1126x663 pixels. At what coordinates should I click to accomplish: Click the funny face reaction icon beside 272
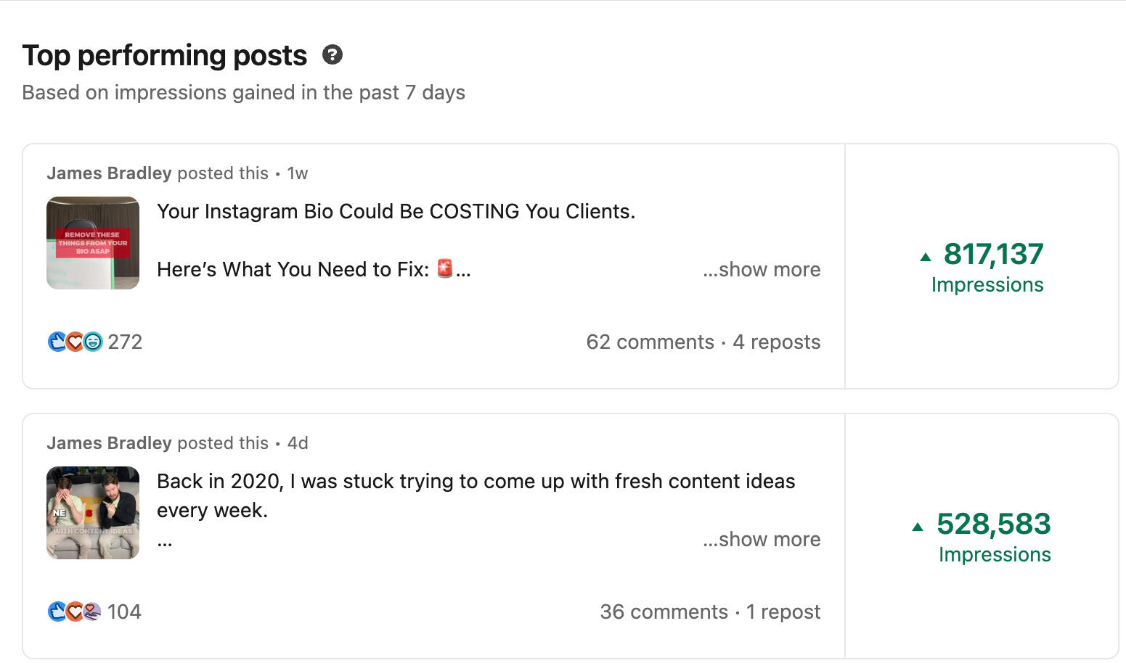(93, 342)
